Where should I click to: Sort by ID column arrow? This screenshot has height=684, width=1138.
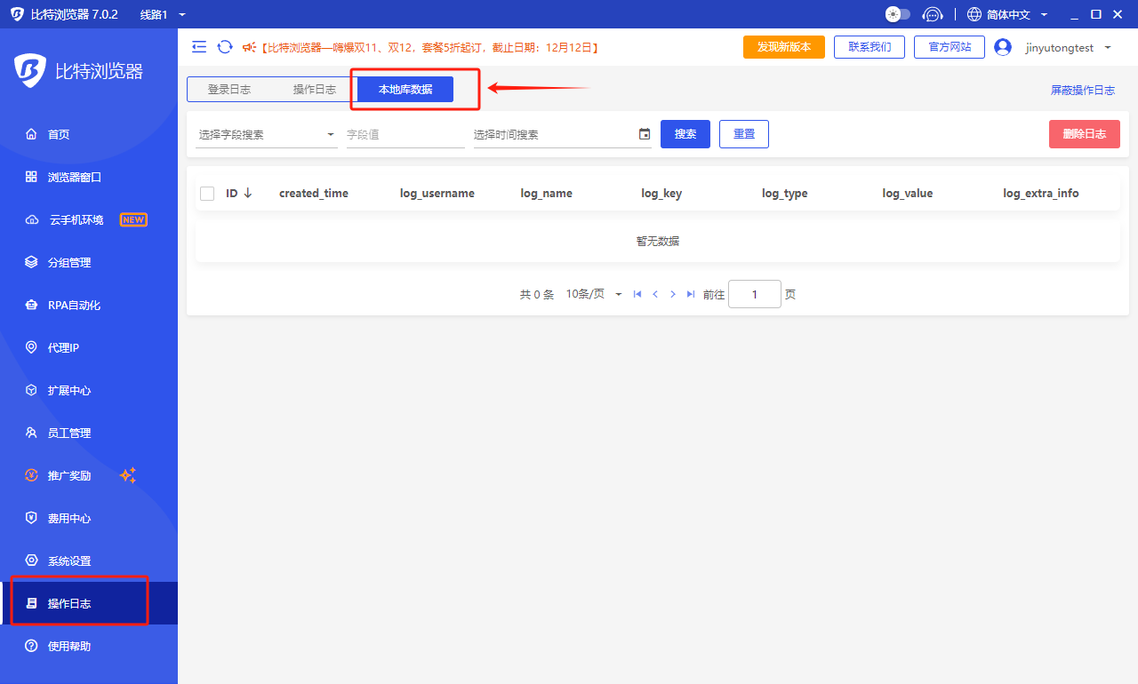tap(248, 193)
